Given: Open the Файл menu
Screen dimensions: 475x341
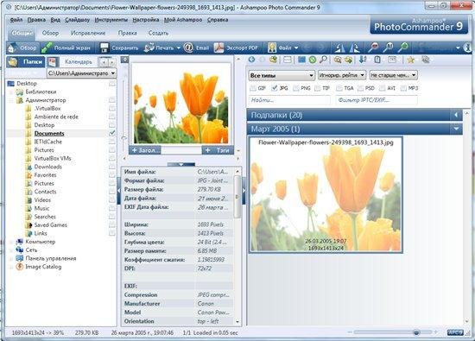Looking at the screenshot, I should point(16,20).
